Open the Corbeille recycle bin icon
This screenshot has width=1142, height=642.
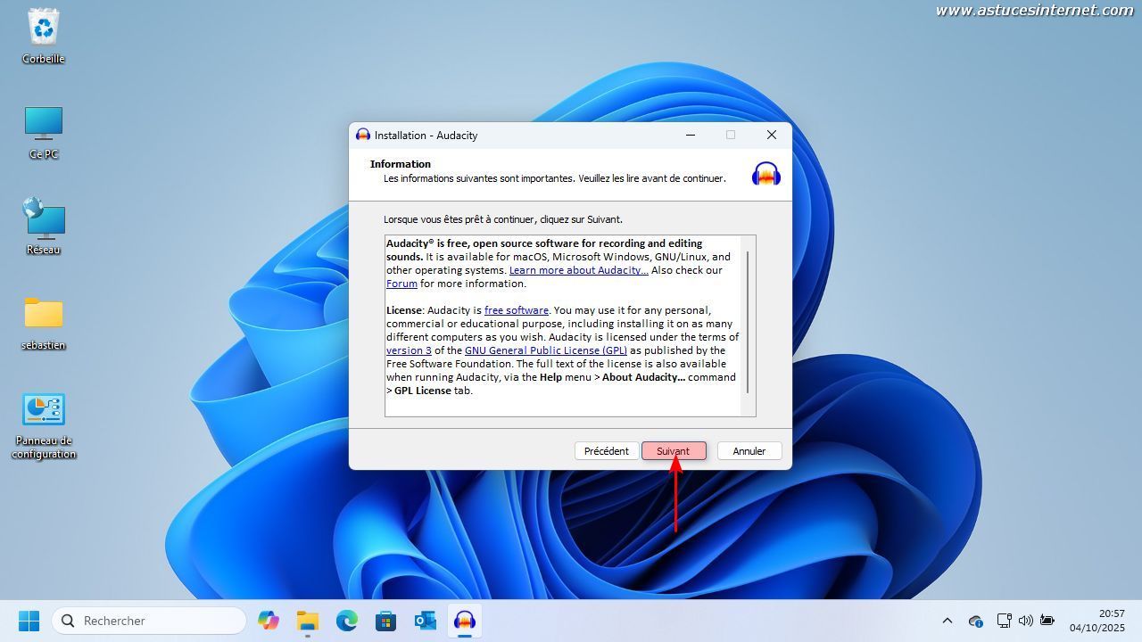43,36
